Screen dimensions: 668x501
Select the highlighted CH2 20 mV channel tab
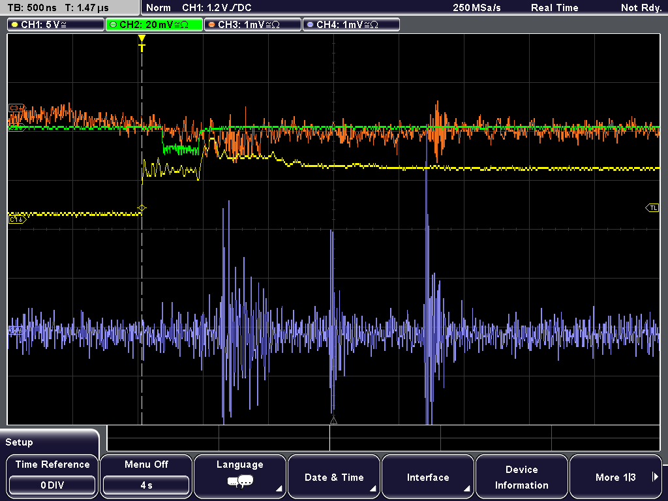click(154, 25)
